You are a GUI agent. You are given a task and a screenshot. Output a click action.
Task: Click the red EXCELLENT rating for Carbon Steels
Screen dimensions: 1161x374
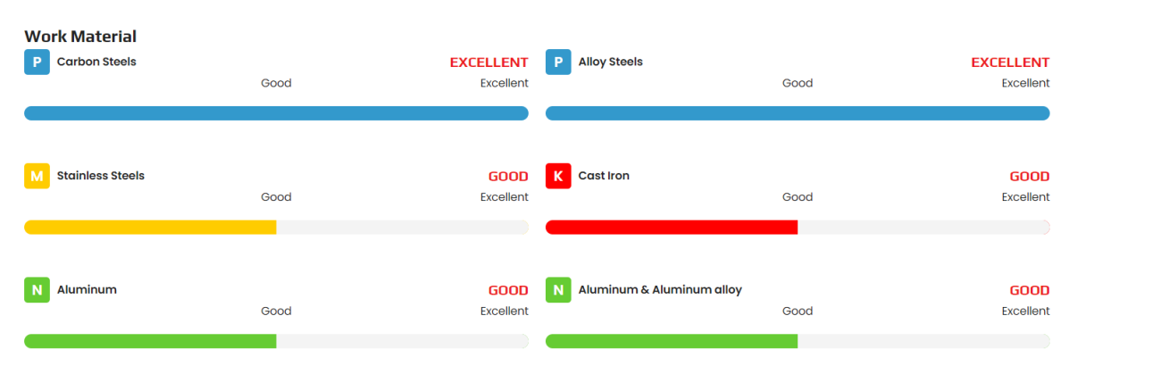489,62
